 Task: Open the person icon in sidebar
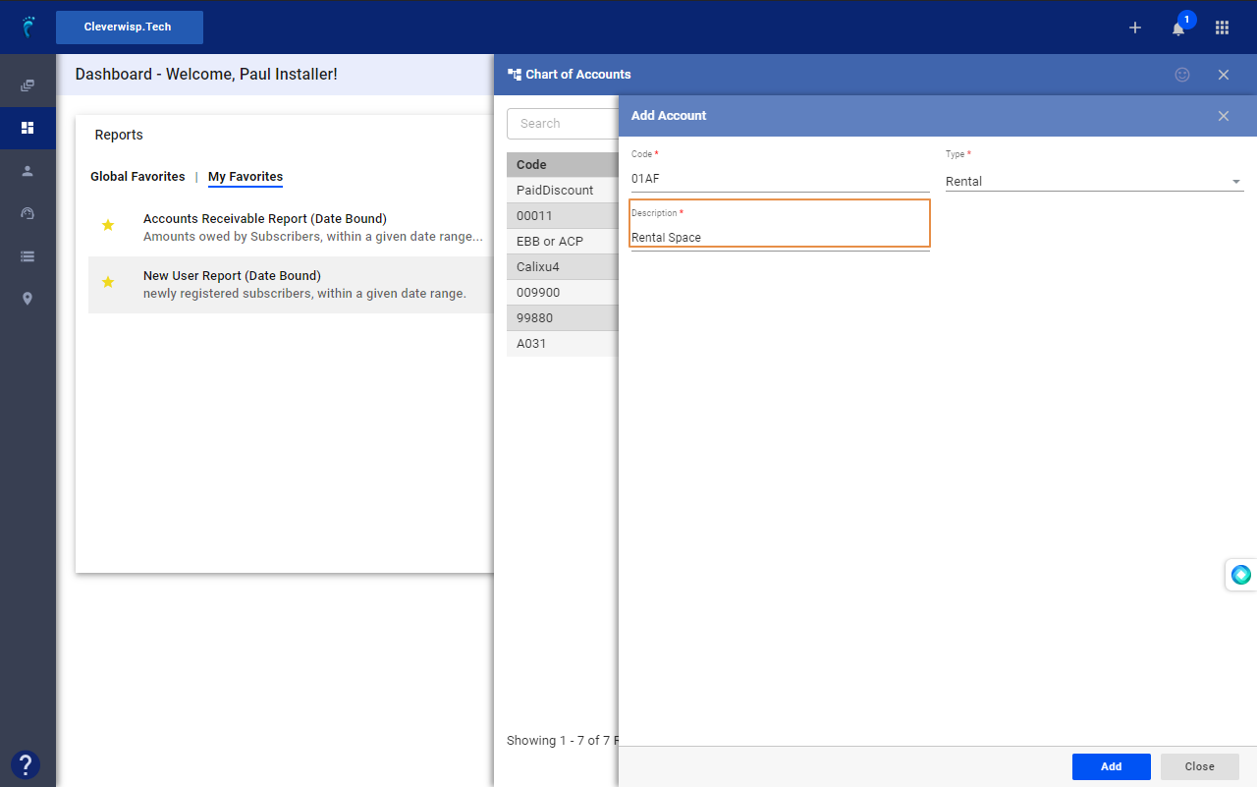27,171
